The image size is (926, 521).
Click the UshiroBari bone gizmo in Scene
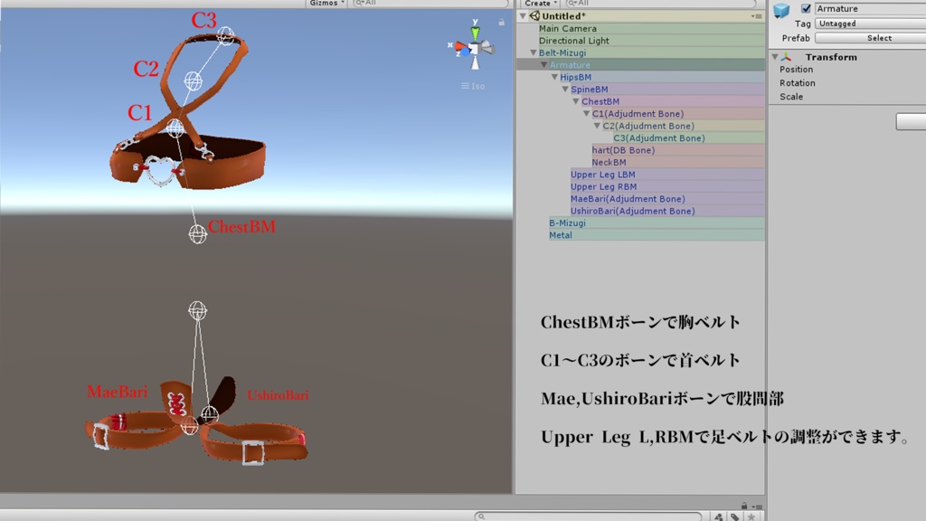pyautogui.click(x=210, y=414)
